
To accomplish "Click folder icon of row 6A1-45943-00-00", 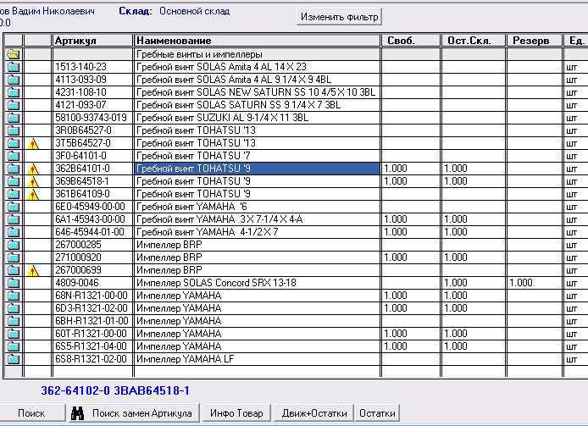I will pos(13,219).
